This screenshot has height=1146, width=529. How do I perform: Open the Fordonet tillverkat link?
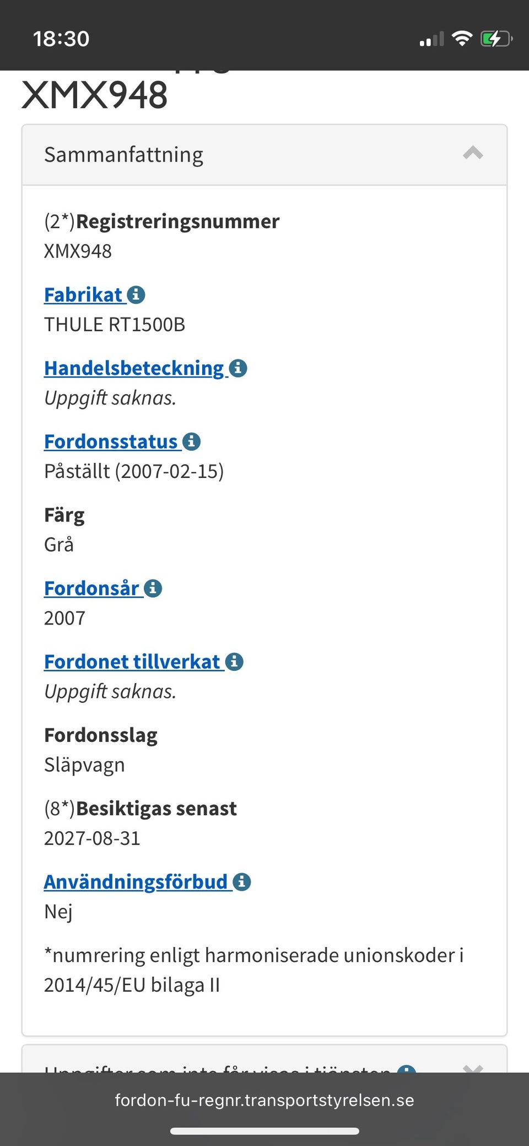pos(131,662)
